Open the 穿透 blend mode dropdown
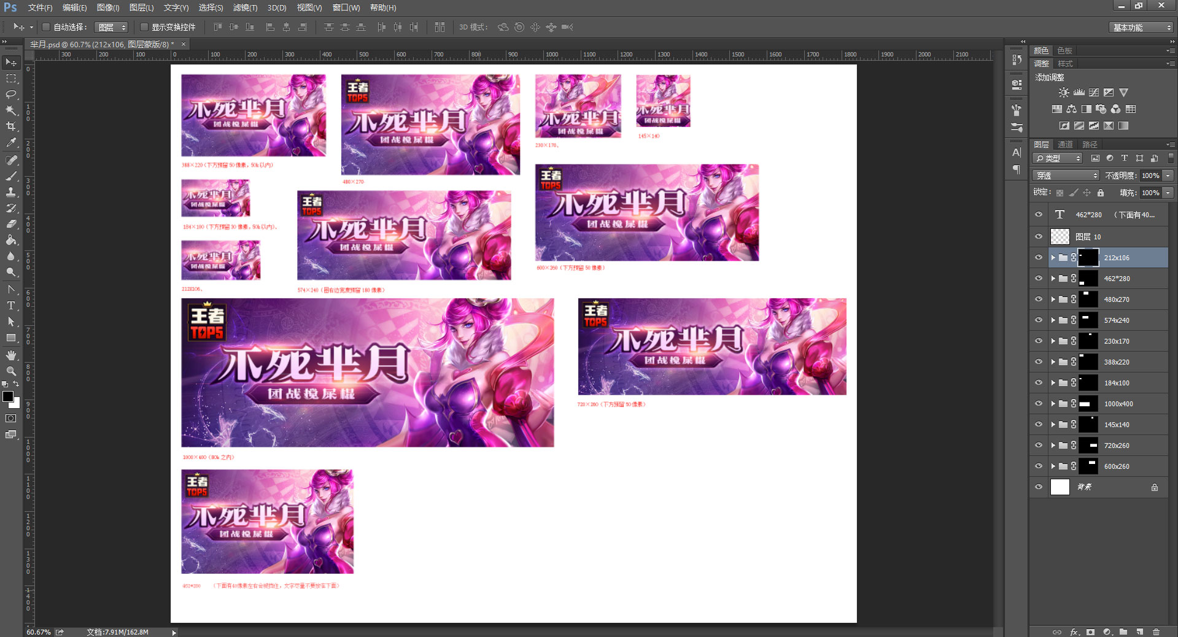Viewport: 1178px width, 637px height. 1066,176
